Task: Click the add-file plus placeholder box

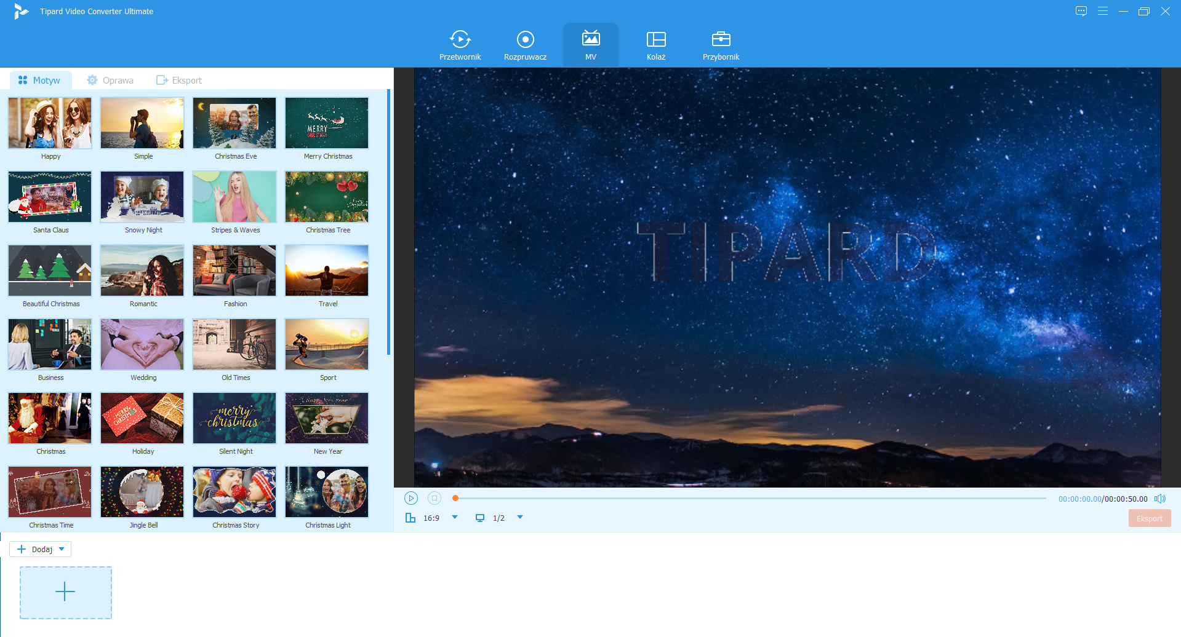Action: pyautogui.click(x=66, y=593)
